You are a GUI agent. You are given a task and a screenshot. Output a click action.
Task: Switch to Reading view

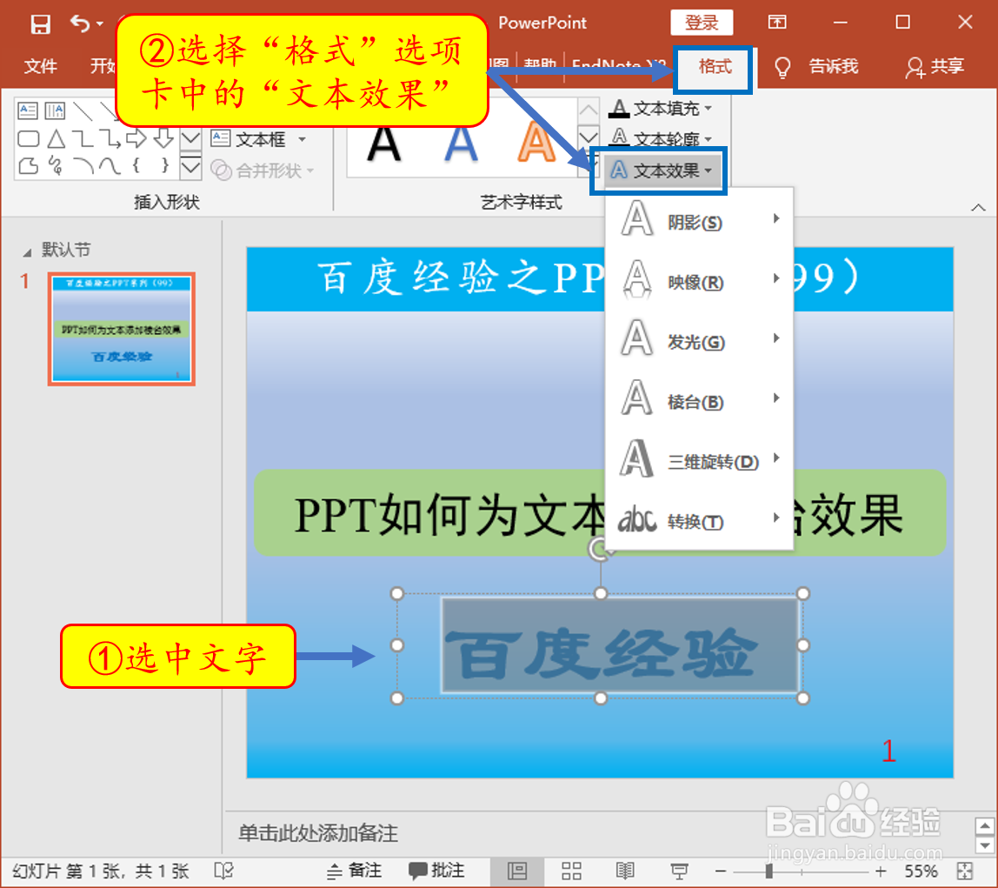[625, 871]
